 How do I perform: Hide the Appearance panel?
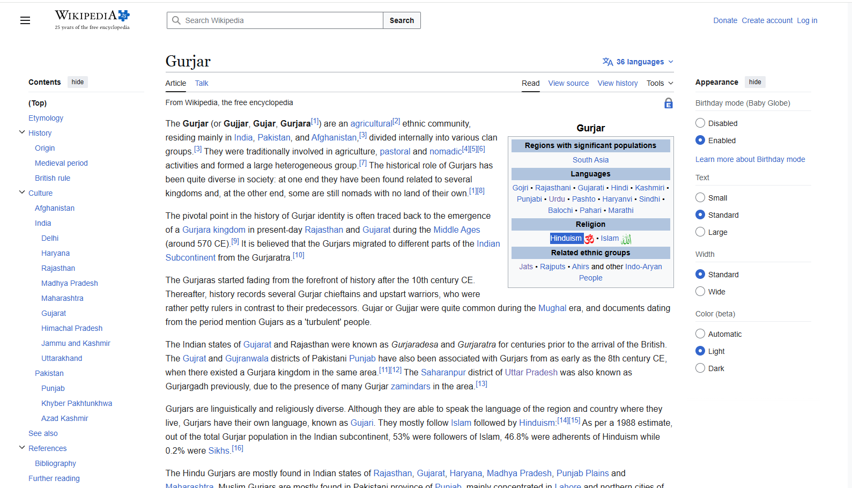click(755, 82)
